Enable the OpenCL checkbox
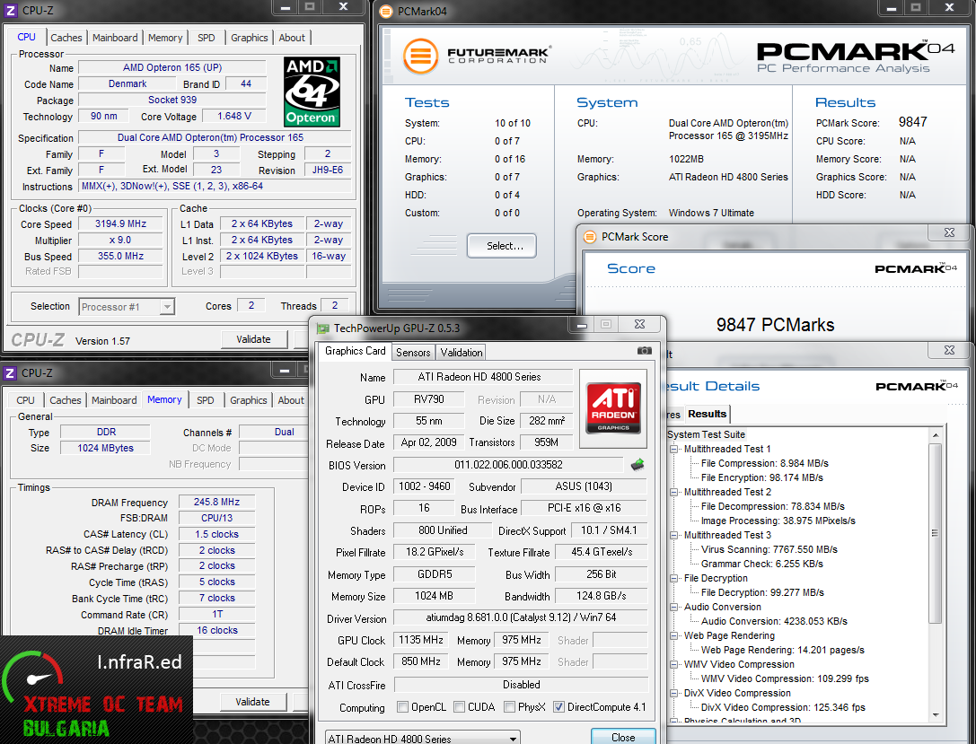This screenshot has height=744, width=976. click(403, 707)
